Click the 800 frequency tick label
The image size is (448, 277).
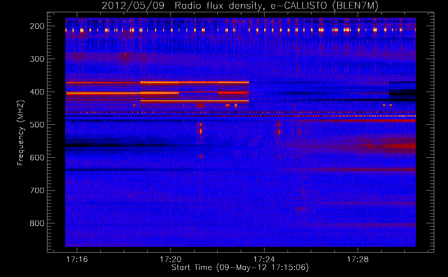point(37,223)
